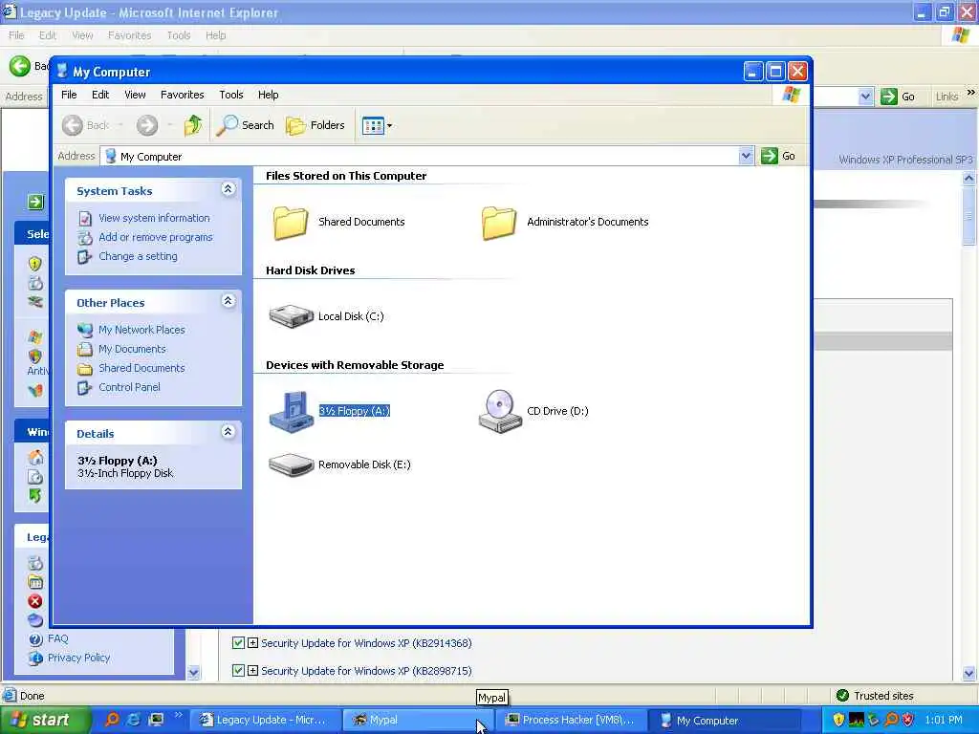Select the CD Drive (D:) icon
Image resolution: width=979 pixels, height=734 pixels.
[x=499, y=411]
